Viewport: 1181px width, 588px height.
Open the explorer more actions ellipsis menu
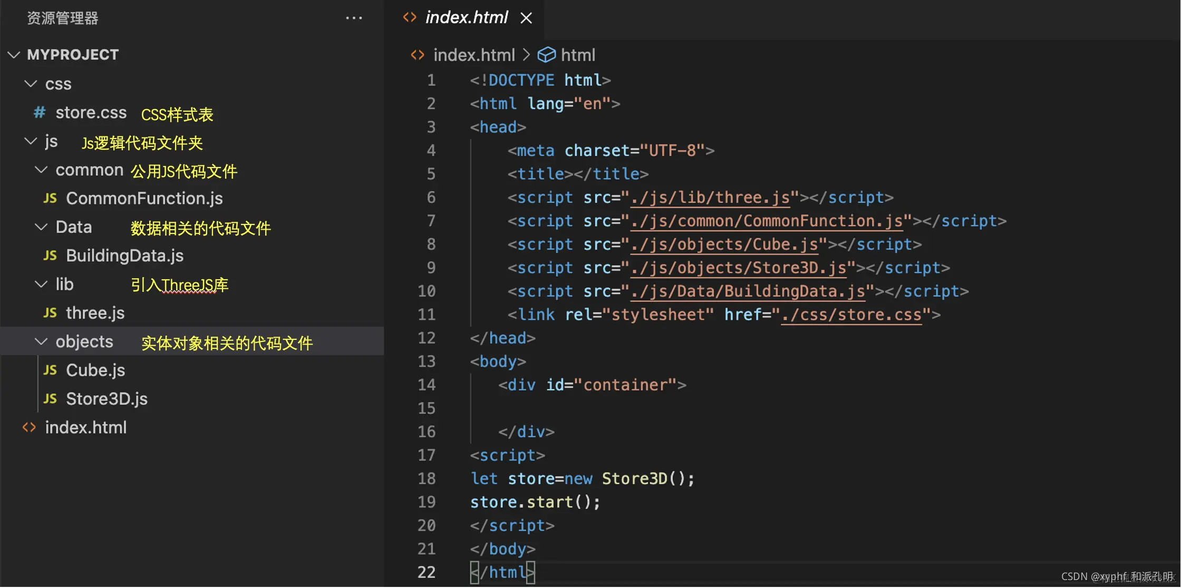pos(354,18)
